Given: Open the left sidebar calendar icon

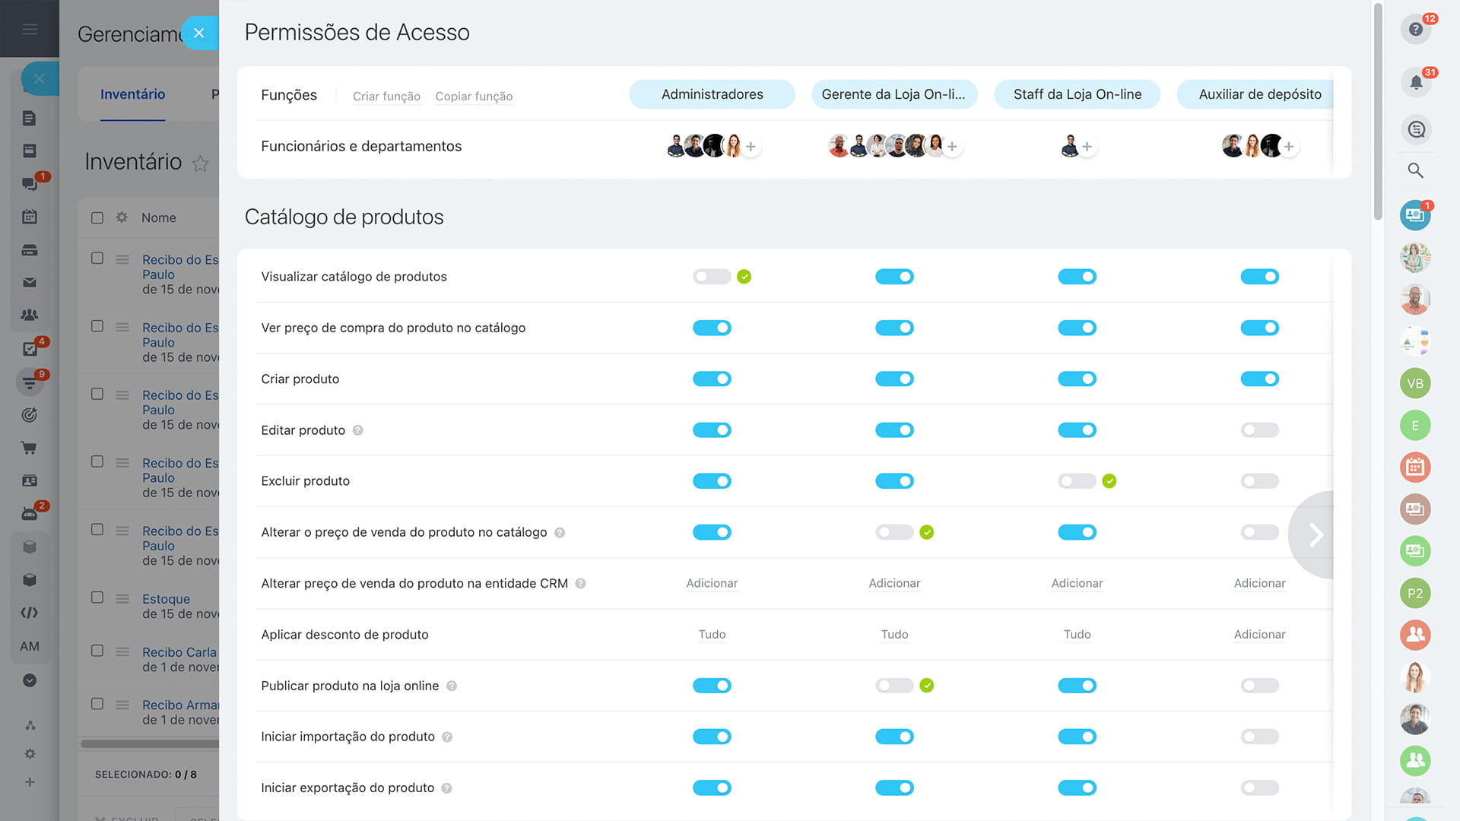Looking at the screenshot, I should point(30,217).
